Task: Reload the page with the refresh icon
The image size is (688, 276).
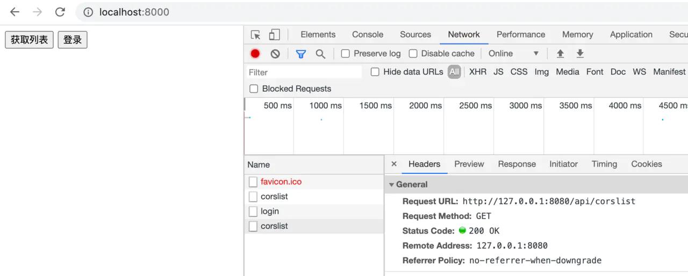Action: [x=60, y=12]
